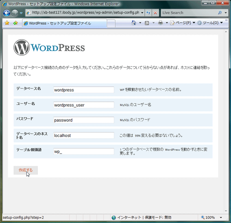Click the red Stop loading icon
Viewport: 231px width, 223px height.
tap(155, 13)
